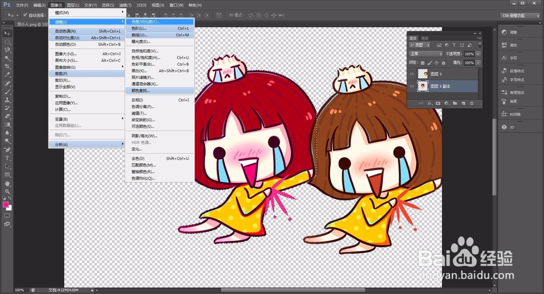Viewport: 544px width, 294px height.
Task: Click the Add layer mask icon
Action: tap(438, 103)
